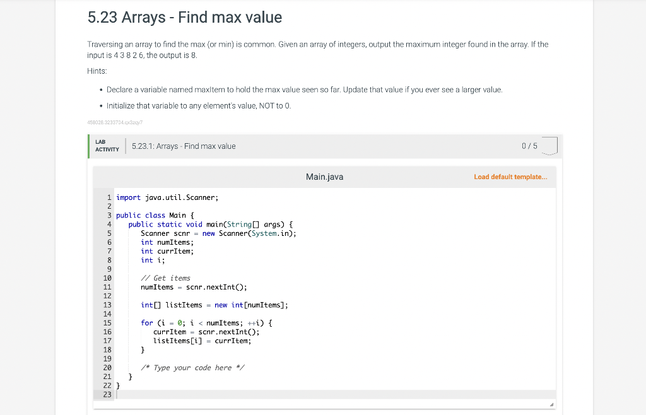Viewport: 646px width, 415px height.
Task: Click 'currItem = scnr.nextInt();' line
Action: pos(206,332)
